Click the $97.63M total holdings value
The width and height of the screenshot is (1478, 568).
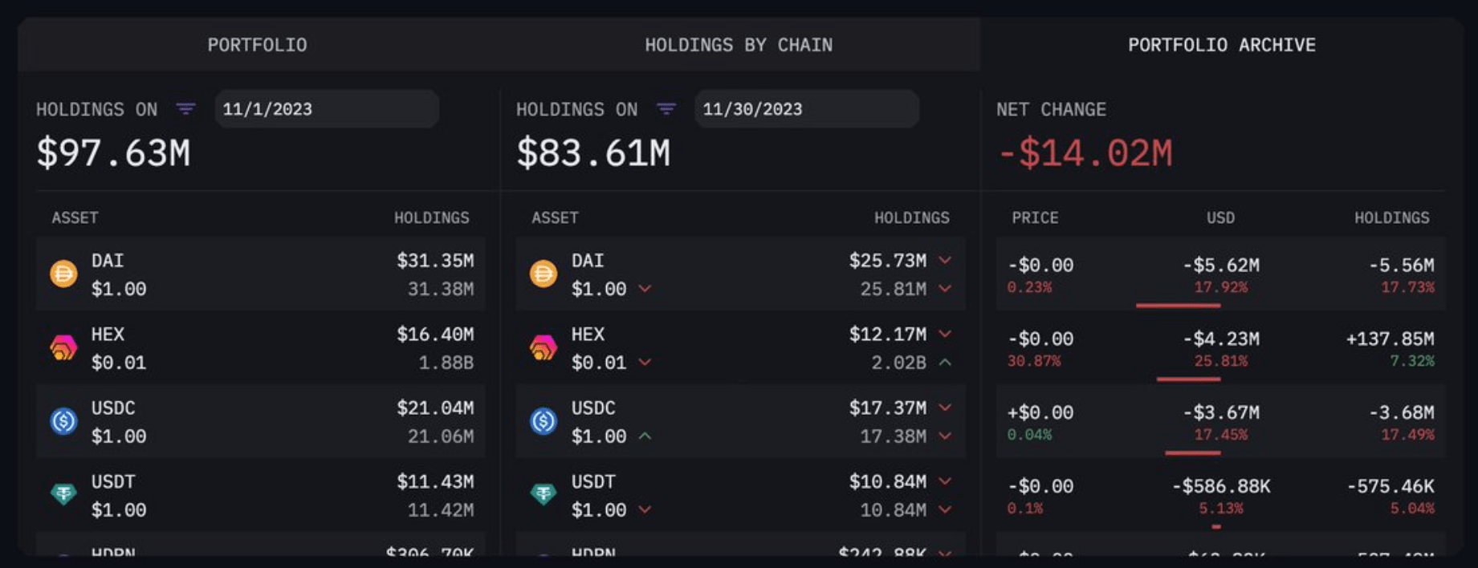coord(113,153)
